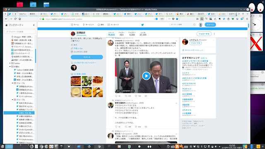The image size is (265, 149).
Task: Switch to the SNS/Twi tab
Action: [23, 14]
